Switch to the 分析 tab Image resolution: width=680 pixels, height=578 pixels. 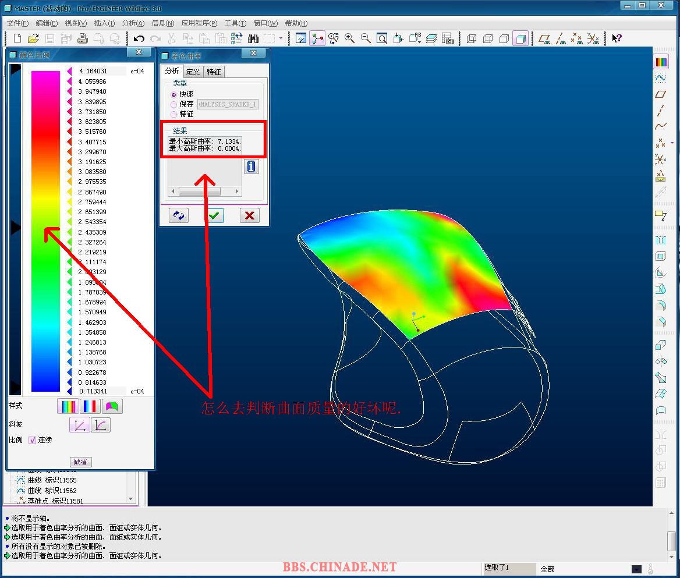(x=172, y=71)
